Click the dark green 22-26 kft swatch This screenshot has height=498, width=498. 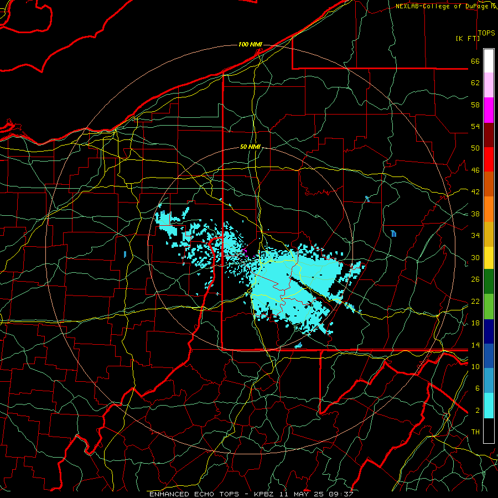(489, 282)
